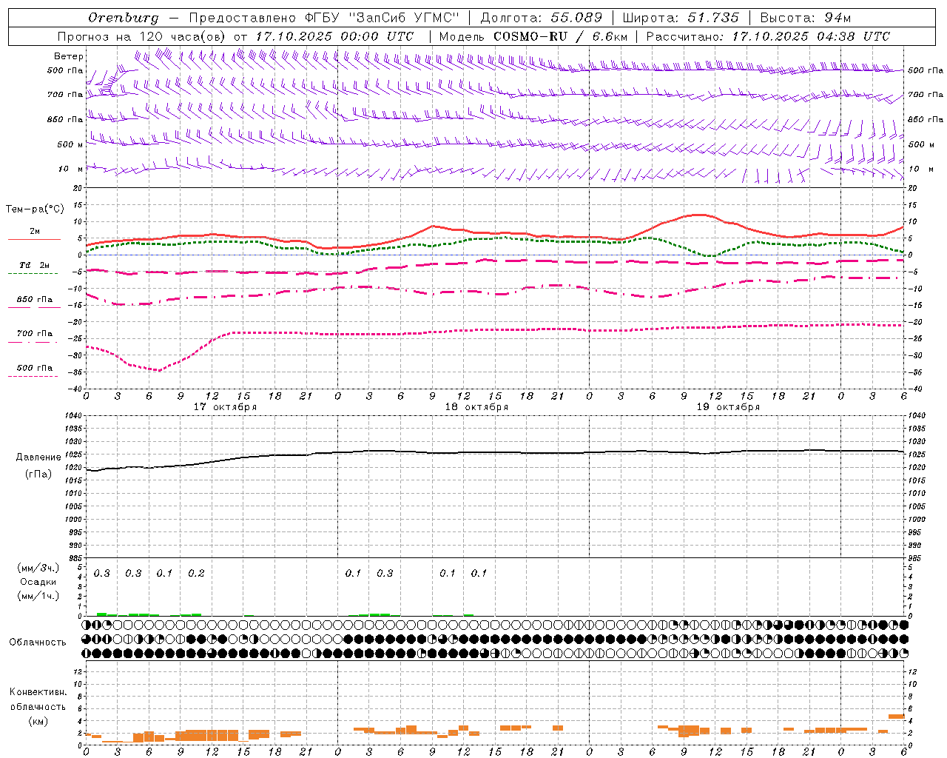Click the red line sample under 2м legend
Screen dimensions: 947x758
click(x=34, y=240)
